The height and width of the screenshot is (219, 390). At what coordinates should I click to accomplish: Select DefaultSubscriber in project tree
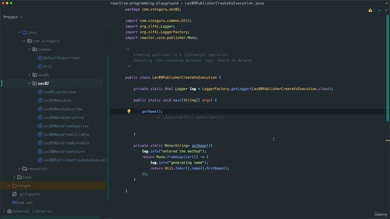pos(62,58)
